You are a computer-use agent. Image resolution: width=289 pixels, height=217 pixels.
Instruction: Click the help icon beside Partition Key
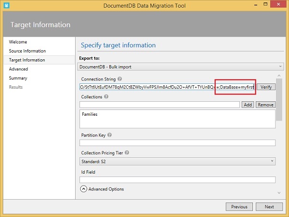[109, 136]
